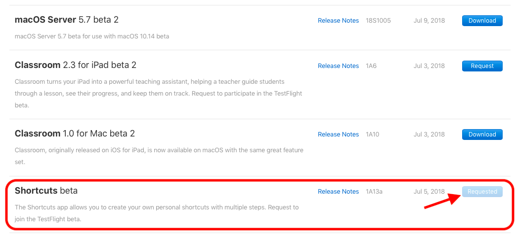Image resolution: width=517 pixels, height=238 pixels.
Task: Click the Requested button for Shortcuts beta
Action: tap(482, 192)
